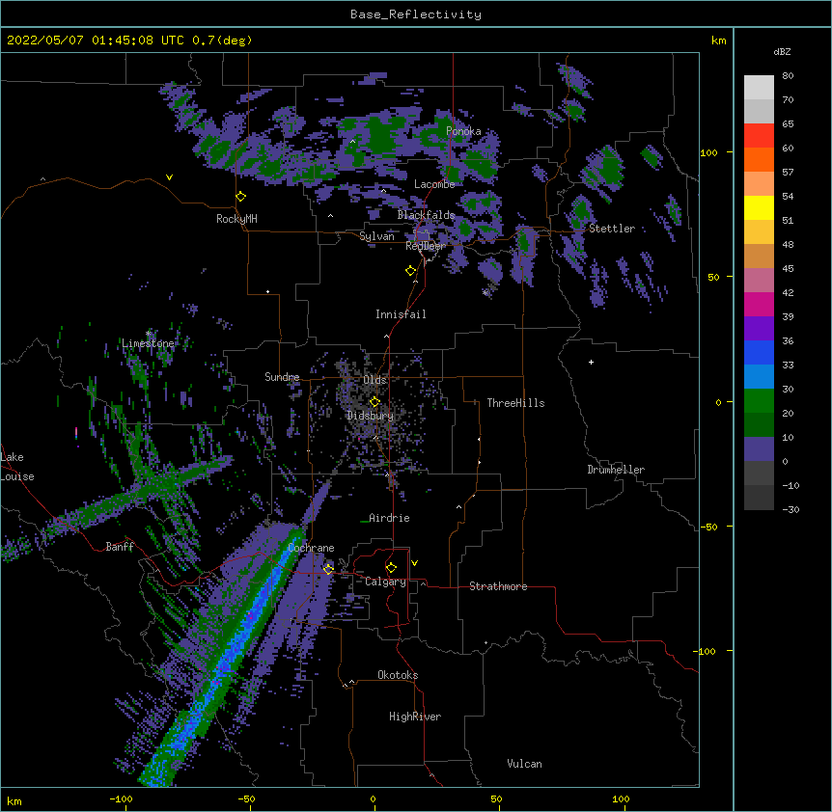Select the yellow diamond marker south of RedDeer
The height and width of the screenshot is (812, 832).
[410, 271]
